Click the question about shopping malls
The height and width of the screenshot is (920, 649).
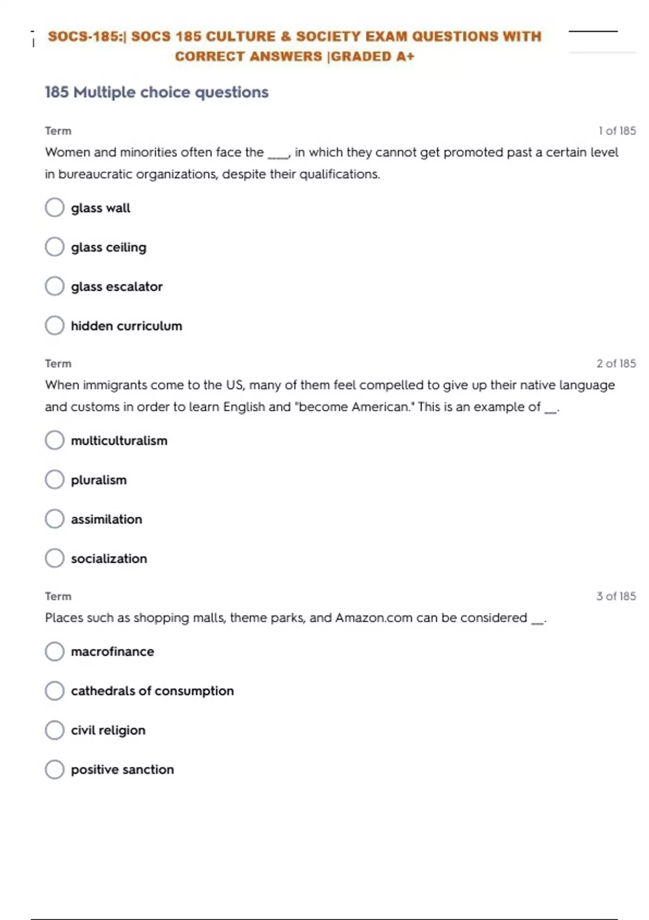(295, 618)
